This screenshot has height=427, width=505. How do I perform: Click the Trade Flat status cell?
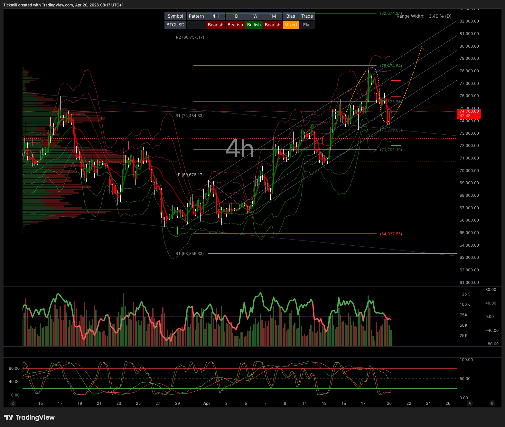[x=307, y=25]
